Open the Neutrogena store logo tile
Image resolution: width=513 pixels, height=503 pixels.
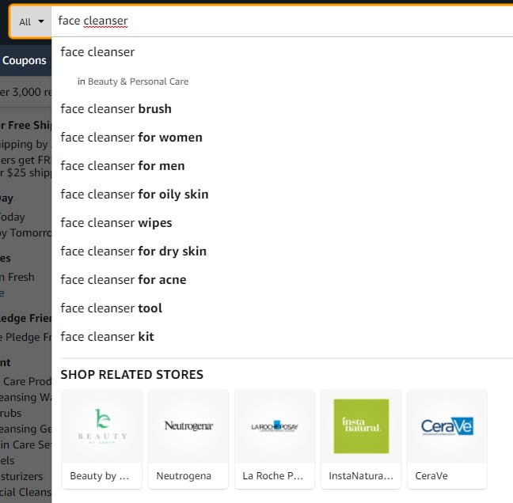click(188, 425)
